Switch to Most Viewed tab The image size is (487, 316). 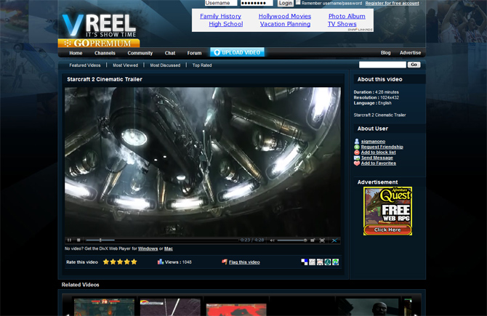[125, 65]
